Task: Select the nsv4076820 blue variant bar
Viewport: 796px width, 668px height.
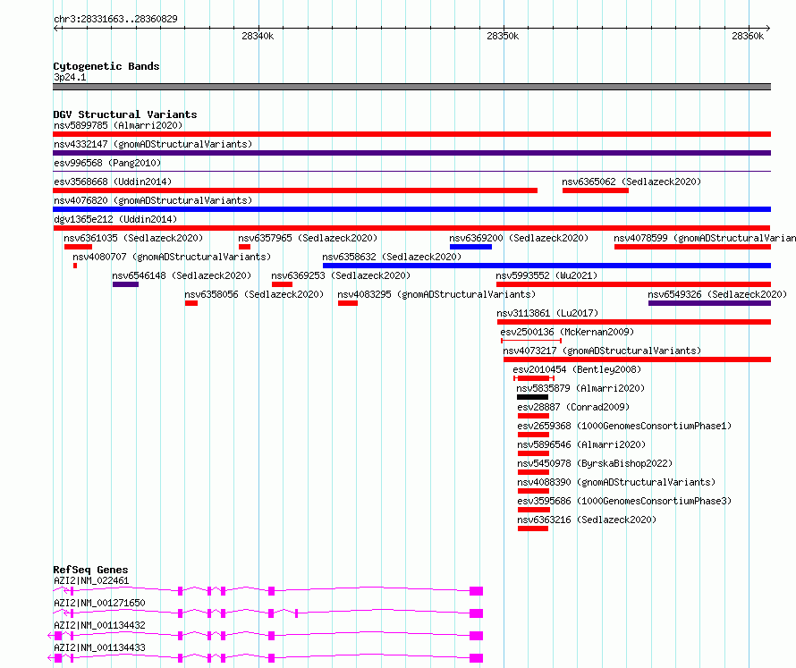Action: pyautogui.click(x=411, y=209)
